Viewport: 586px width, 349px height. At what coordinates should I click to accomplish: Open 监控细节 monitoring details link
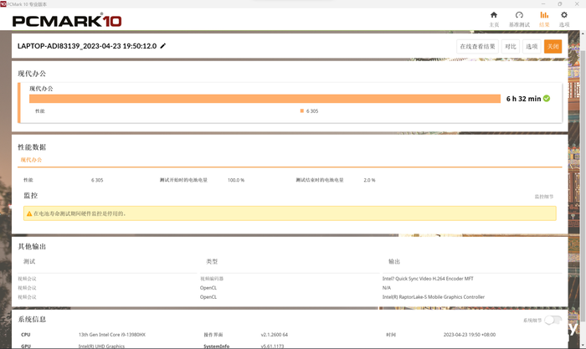point(544,197)
